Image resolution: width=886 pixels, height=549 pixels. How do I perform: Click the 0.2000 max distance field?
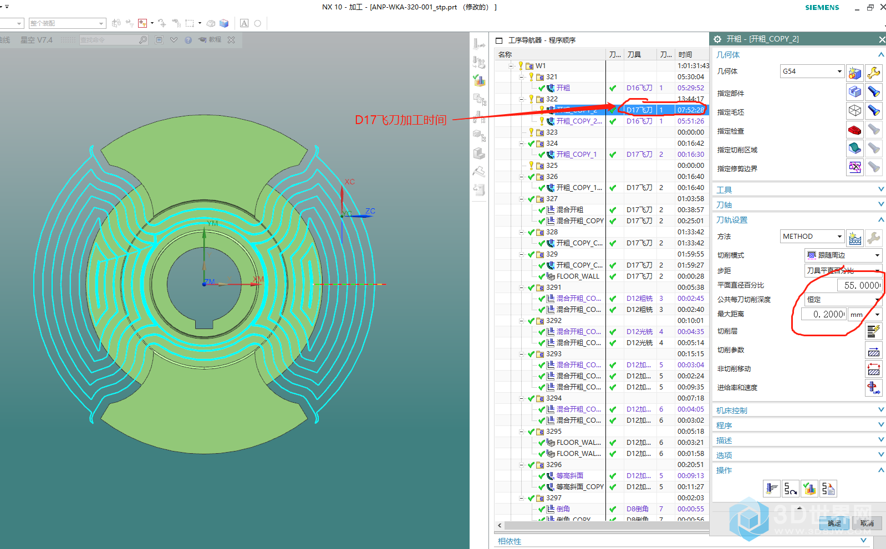point(824,314)
